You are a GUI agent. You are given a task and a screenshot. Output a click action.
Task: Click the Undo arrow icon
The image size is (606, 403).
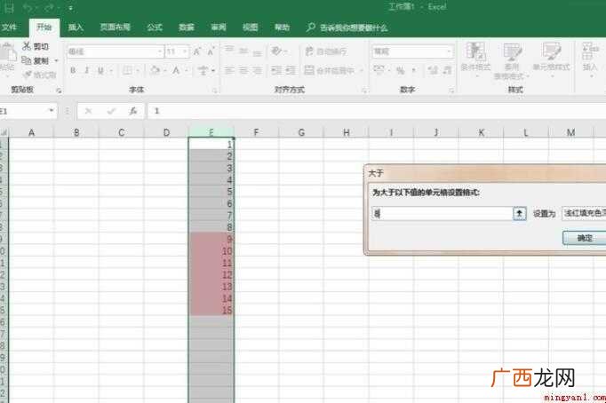point(27,7)
